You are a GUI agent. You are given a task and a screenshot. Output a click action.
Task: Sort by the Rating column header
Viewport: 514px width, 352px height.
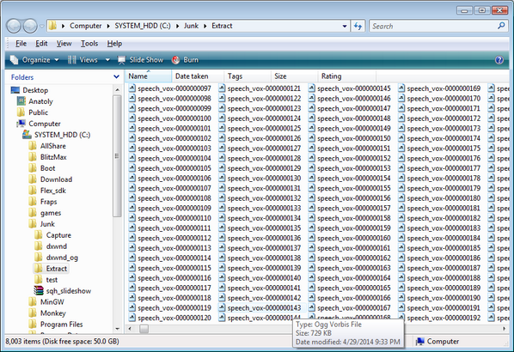point(346,76)
